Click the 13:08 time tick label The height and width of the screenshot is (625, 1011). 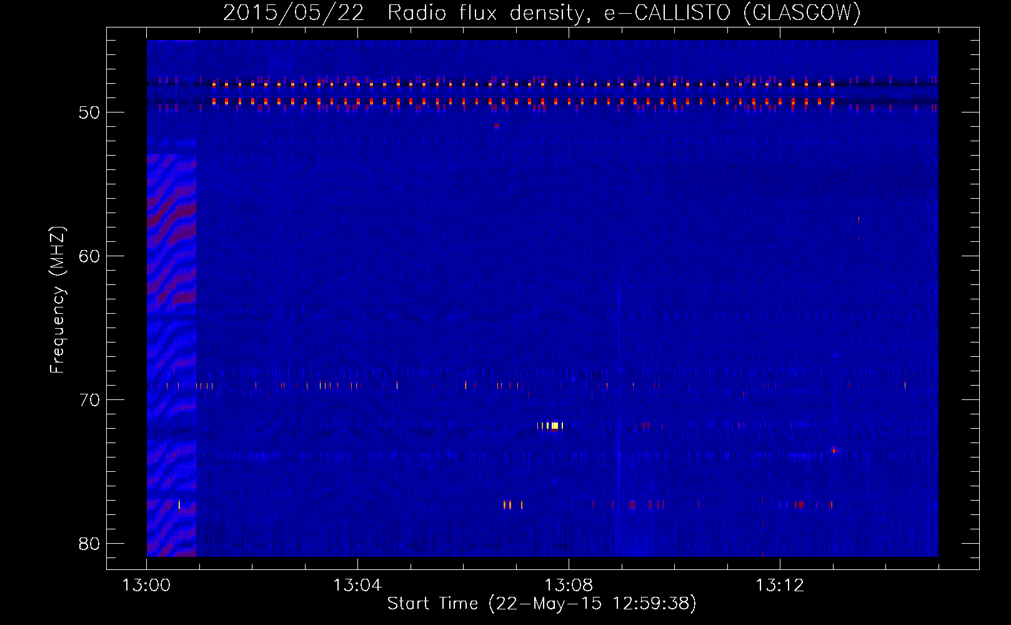[x=569, y=586]
